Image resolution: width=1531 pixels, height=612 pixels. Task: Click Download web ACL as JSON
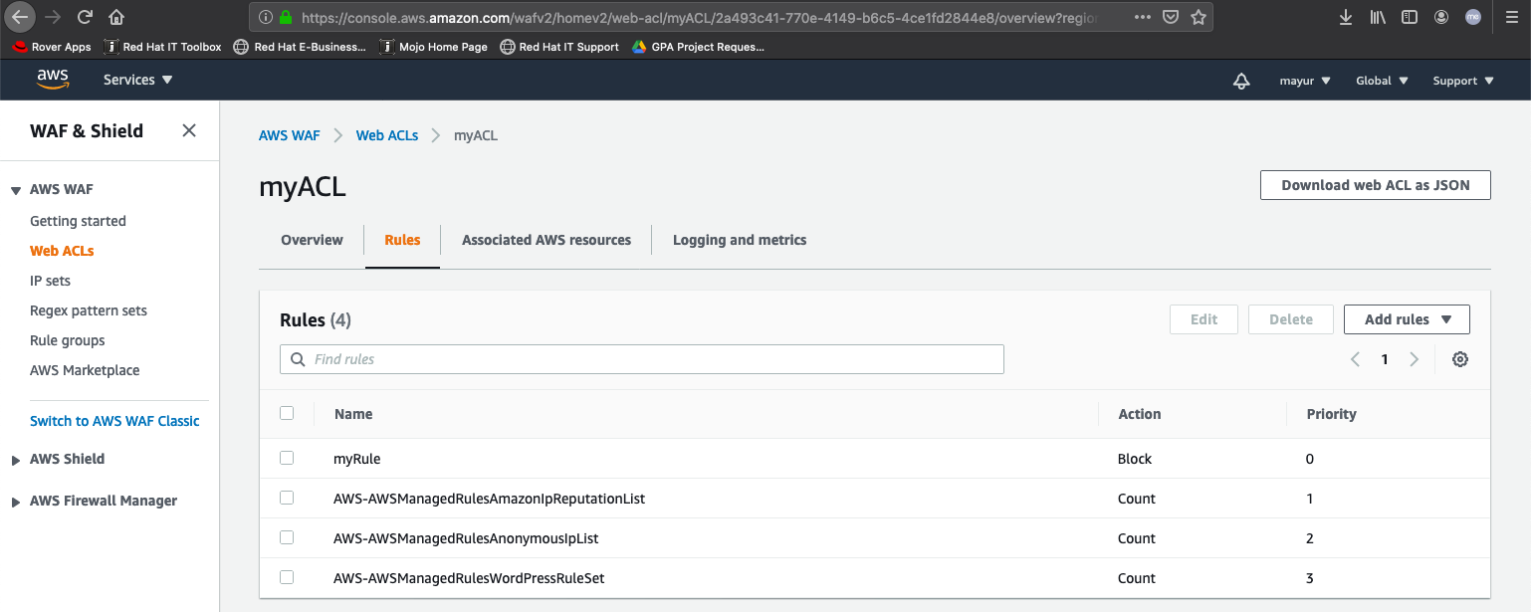[1375, 185]
